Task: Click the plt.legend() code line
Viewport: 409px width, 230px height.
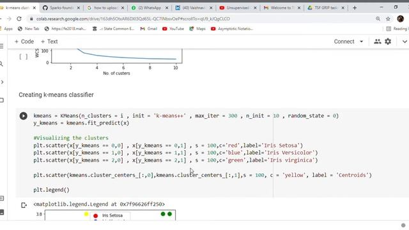Action: [x=51, y=190]
